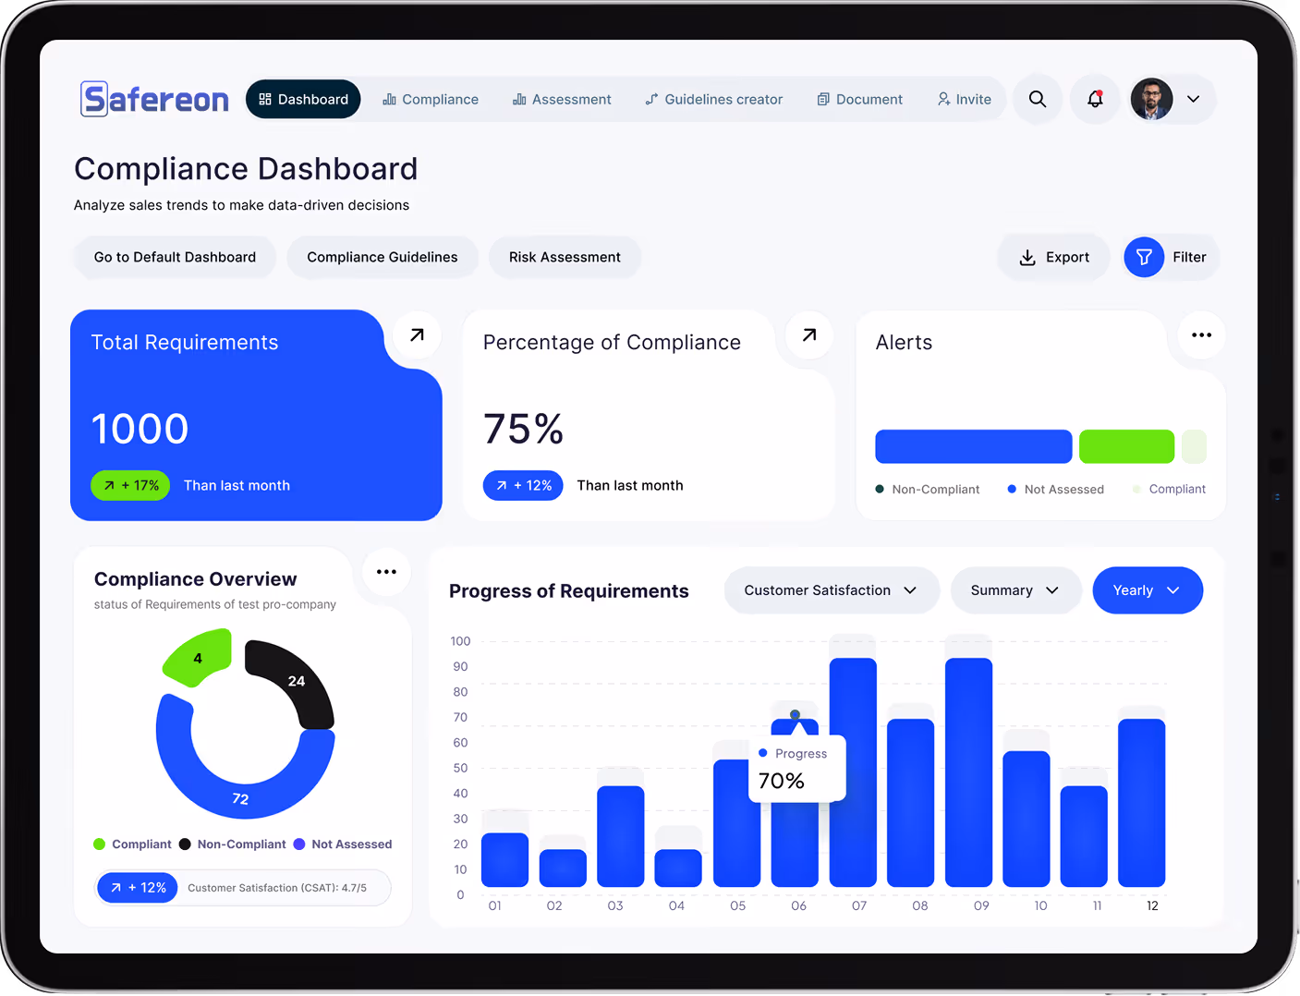Click the user profile avatar
The width and height of the screenshot is (1300, 996).
tap(1151, 99)
